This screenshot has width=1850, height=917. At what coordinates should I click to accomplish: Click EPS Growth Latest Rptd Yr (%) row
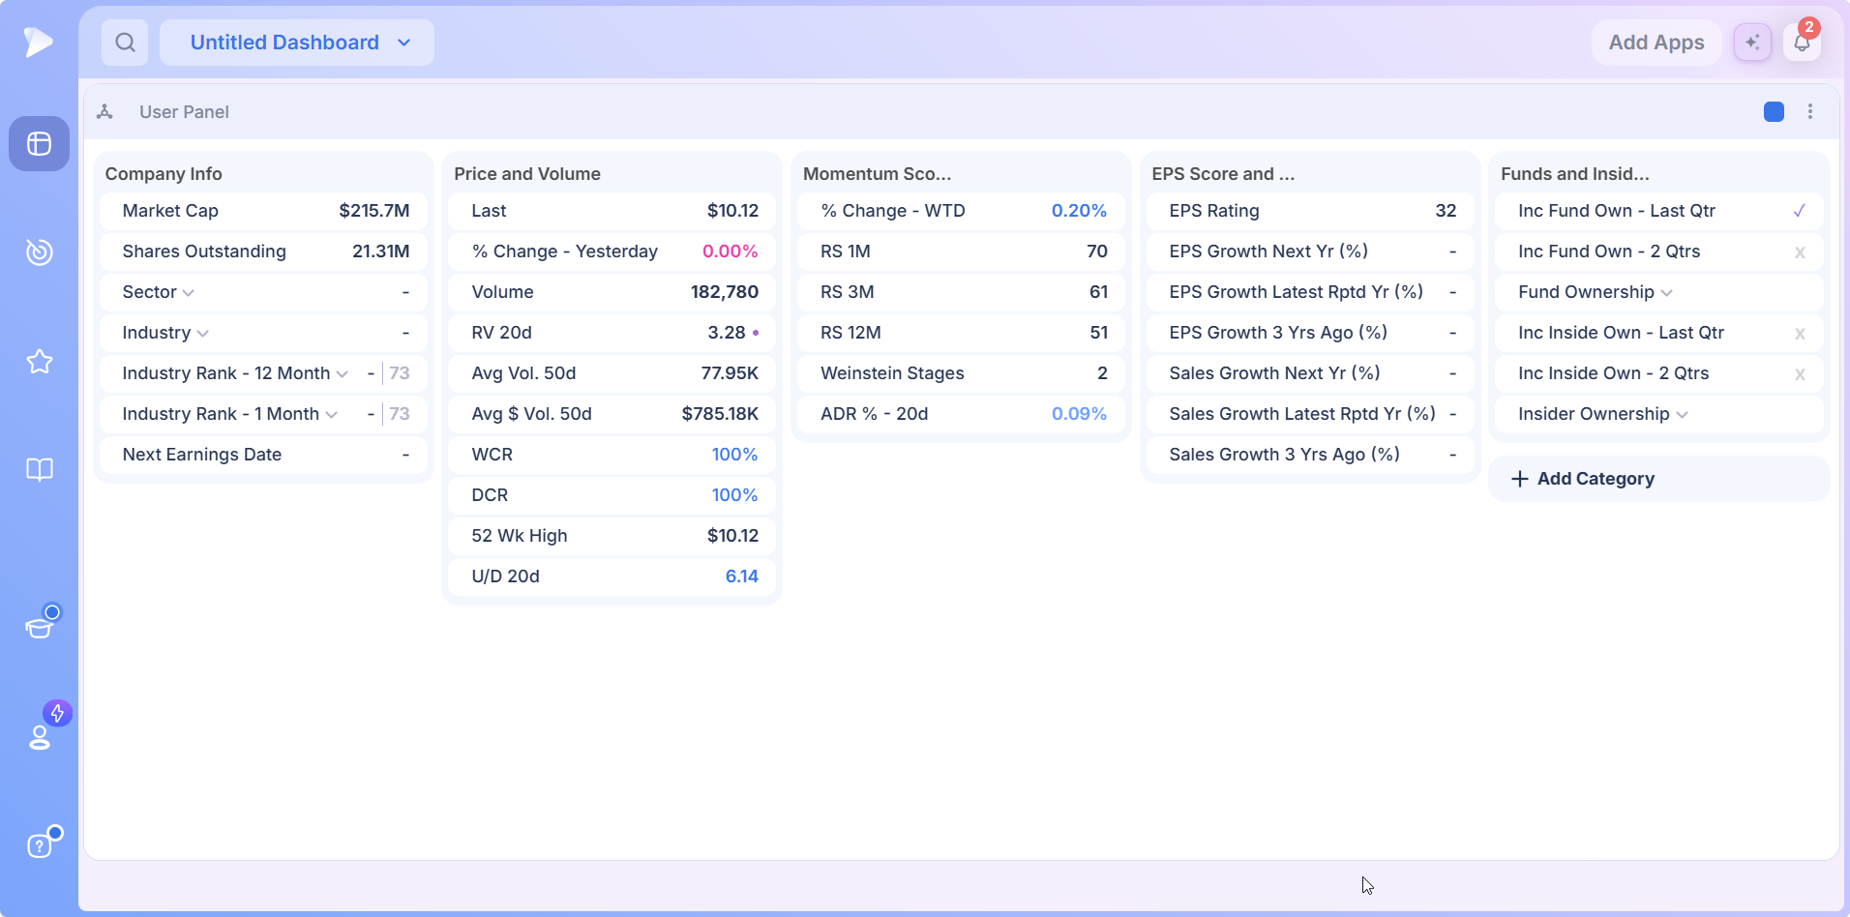click(1311, 292)
